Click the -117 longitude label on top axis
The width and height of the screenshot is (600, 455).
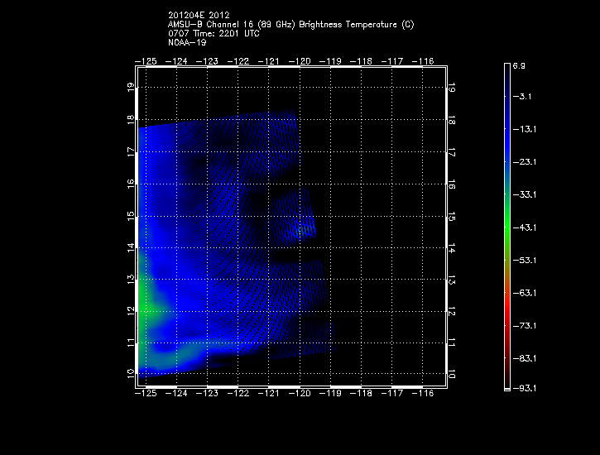pyautogui.click(x=391, y=61)
